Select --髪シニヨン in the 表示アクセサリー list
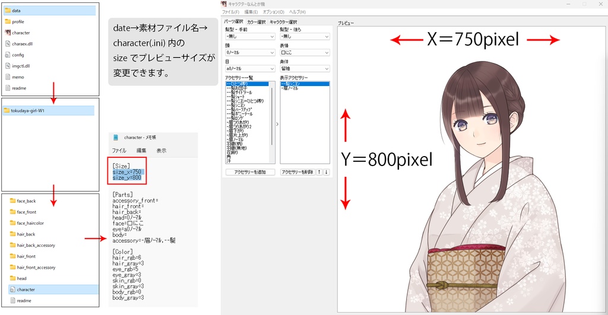Screen dimensions: 608x315 pos(305,84)
